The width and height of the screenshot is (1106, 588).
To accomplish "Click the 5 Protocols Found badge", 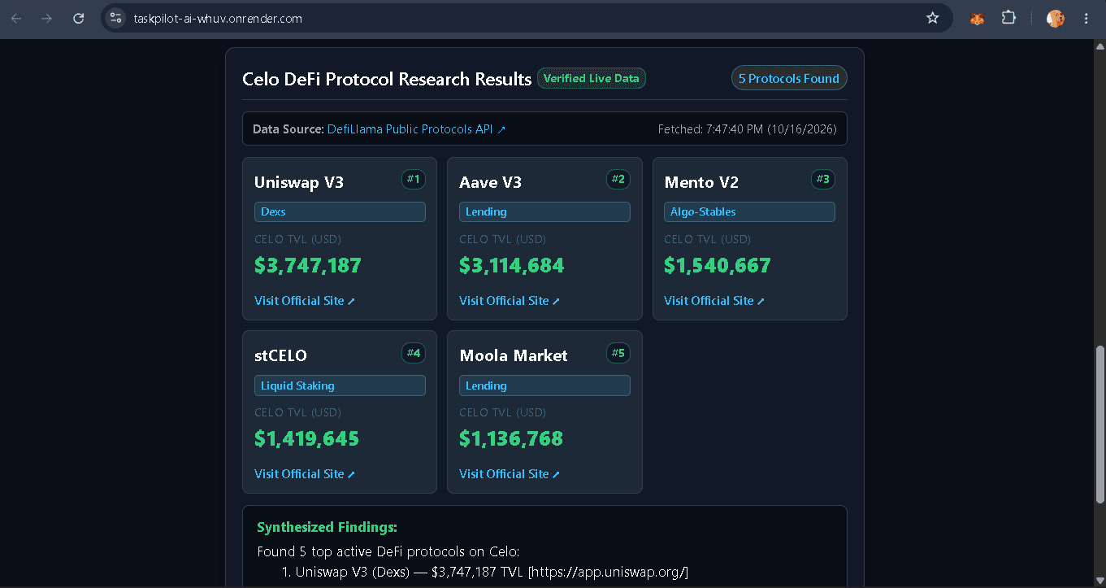I will (789, 78).
